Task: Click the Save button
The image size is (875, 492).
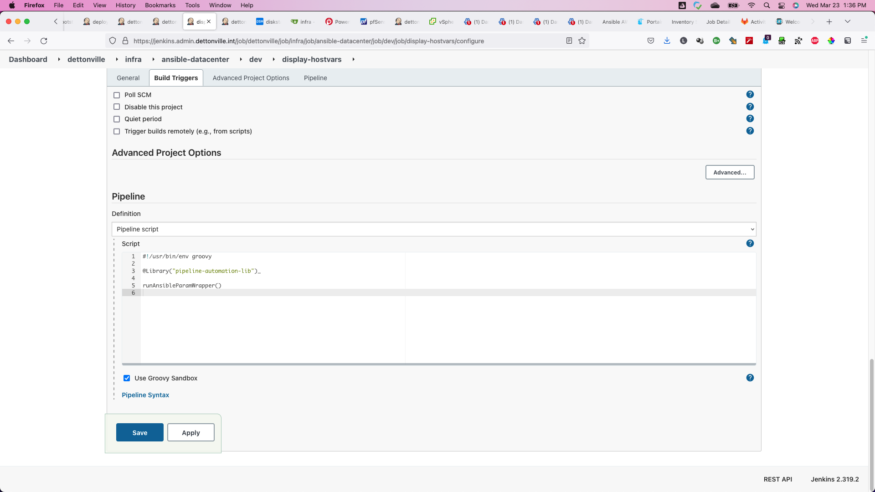Action: coord(139,432)
